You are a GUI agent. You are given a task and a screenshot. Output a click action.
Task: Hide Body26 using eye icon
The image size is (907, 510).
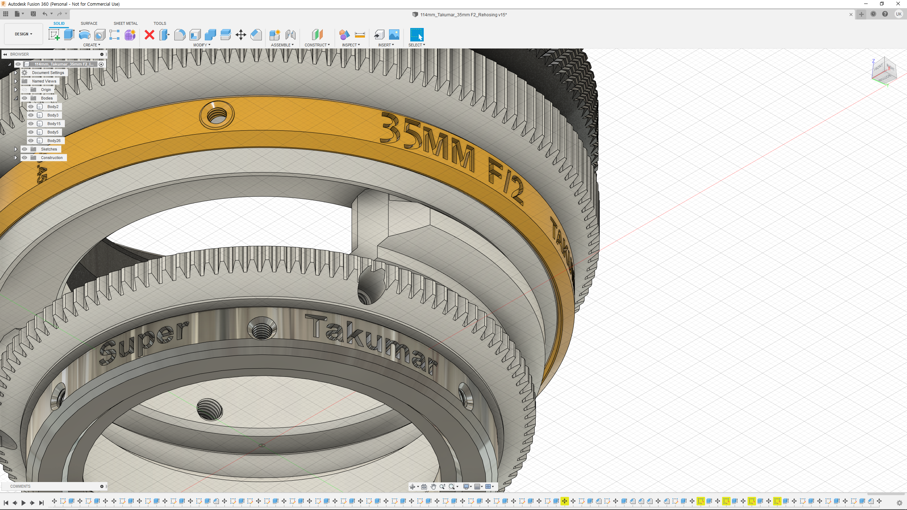click(x=31, y=141)
